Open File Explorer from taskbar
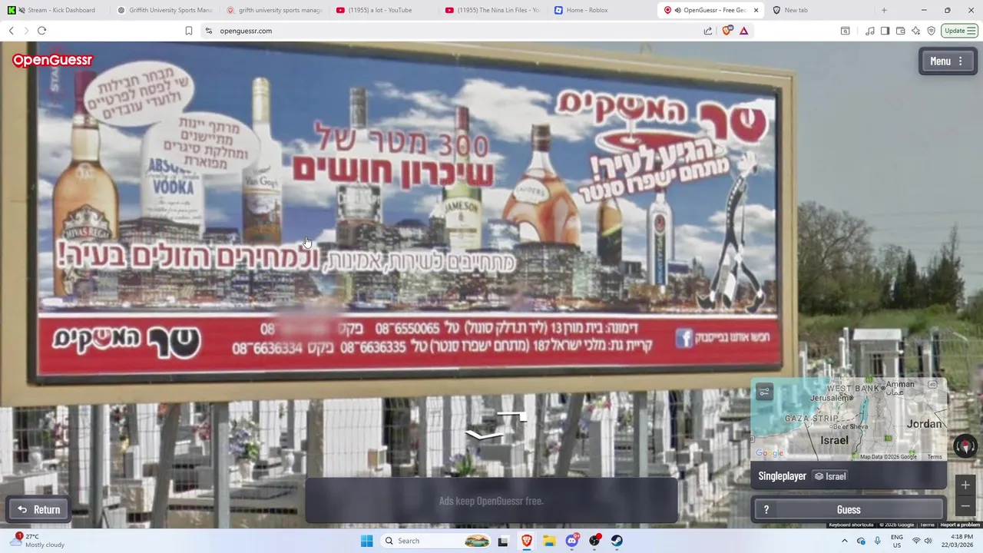Image resolution: width=983 pixels, height=553 pixels. click(x=549, y=541)
